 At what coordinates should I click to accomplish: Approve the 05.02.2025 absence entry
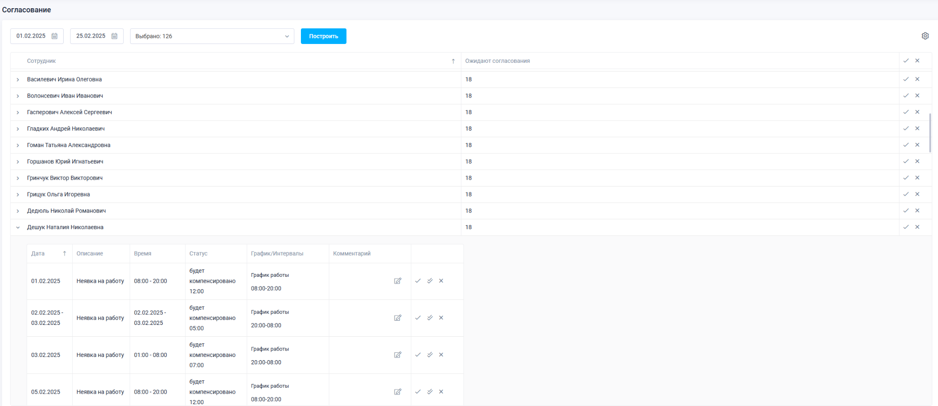click(x=418, y=392)
